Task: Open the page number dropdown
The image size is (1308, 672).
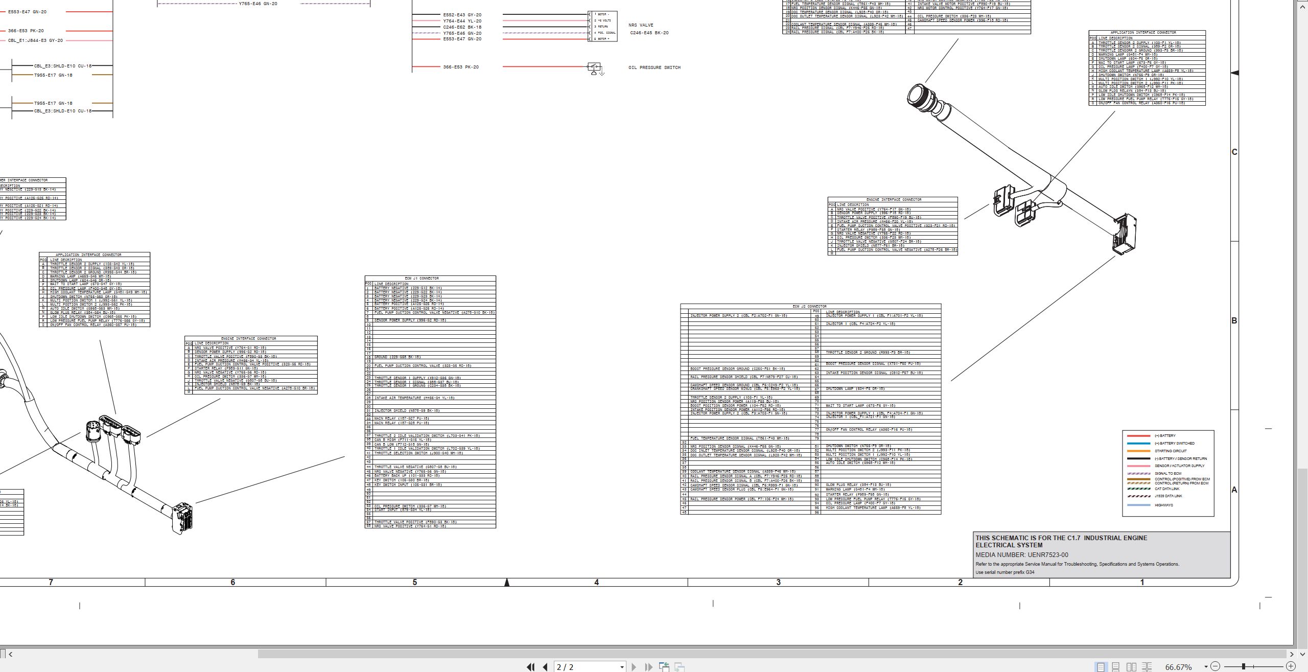Action: pos(622,667)
